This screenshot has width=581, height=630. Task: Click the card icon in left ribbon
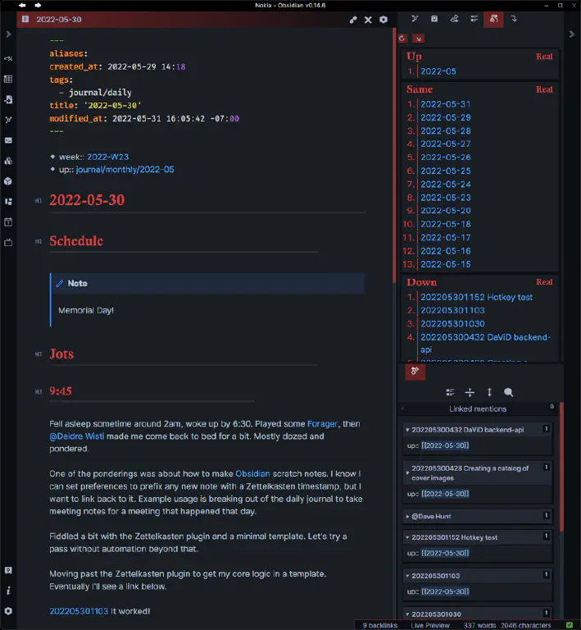[x=8, y=140]
